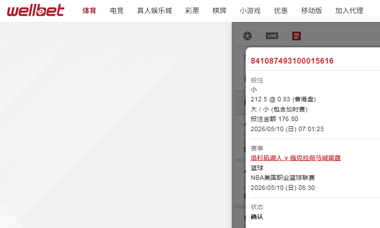
Task: Click bet ID 841087493100015616
Action: [x=292, y=61]
